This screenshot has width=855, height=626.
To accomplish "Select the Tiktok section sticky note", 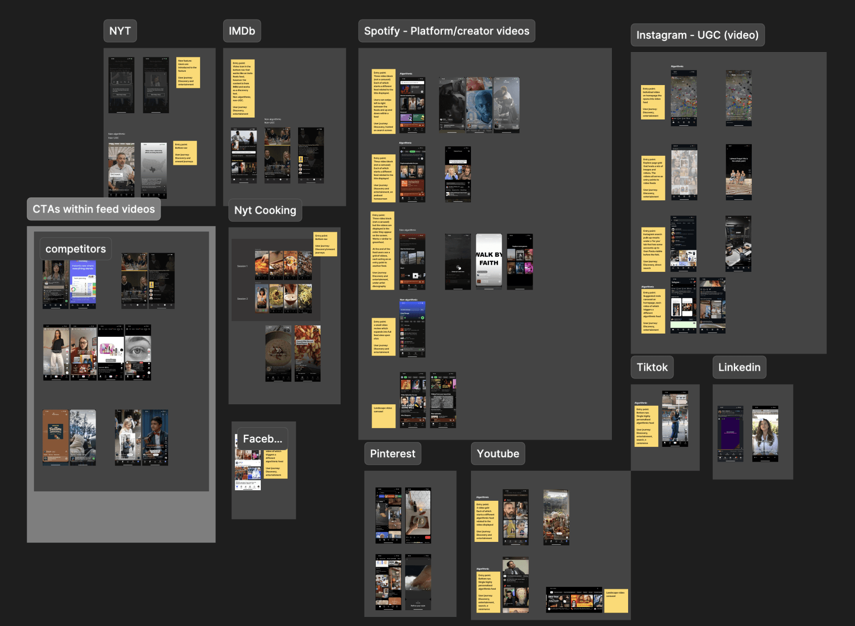I will 646,426.
